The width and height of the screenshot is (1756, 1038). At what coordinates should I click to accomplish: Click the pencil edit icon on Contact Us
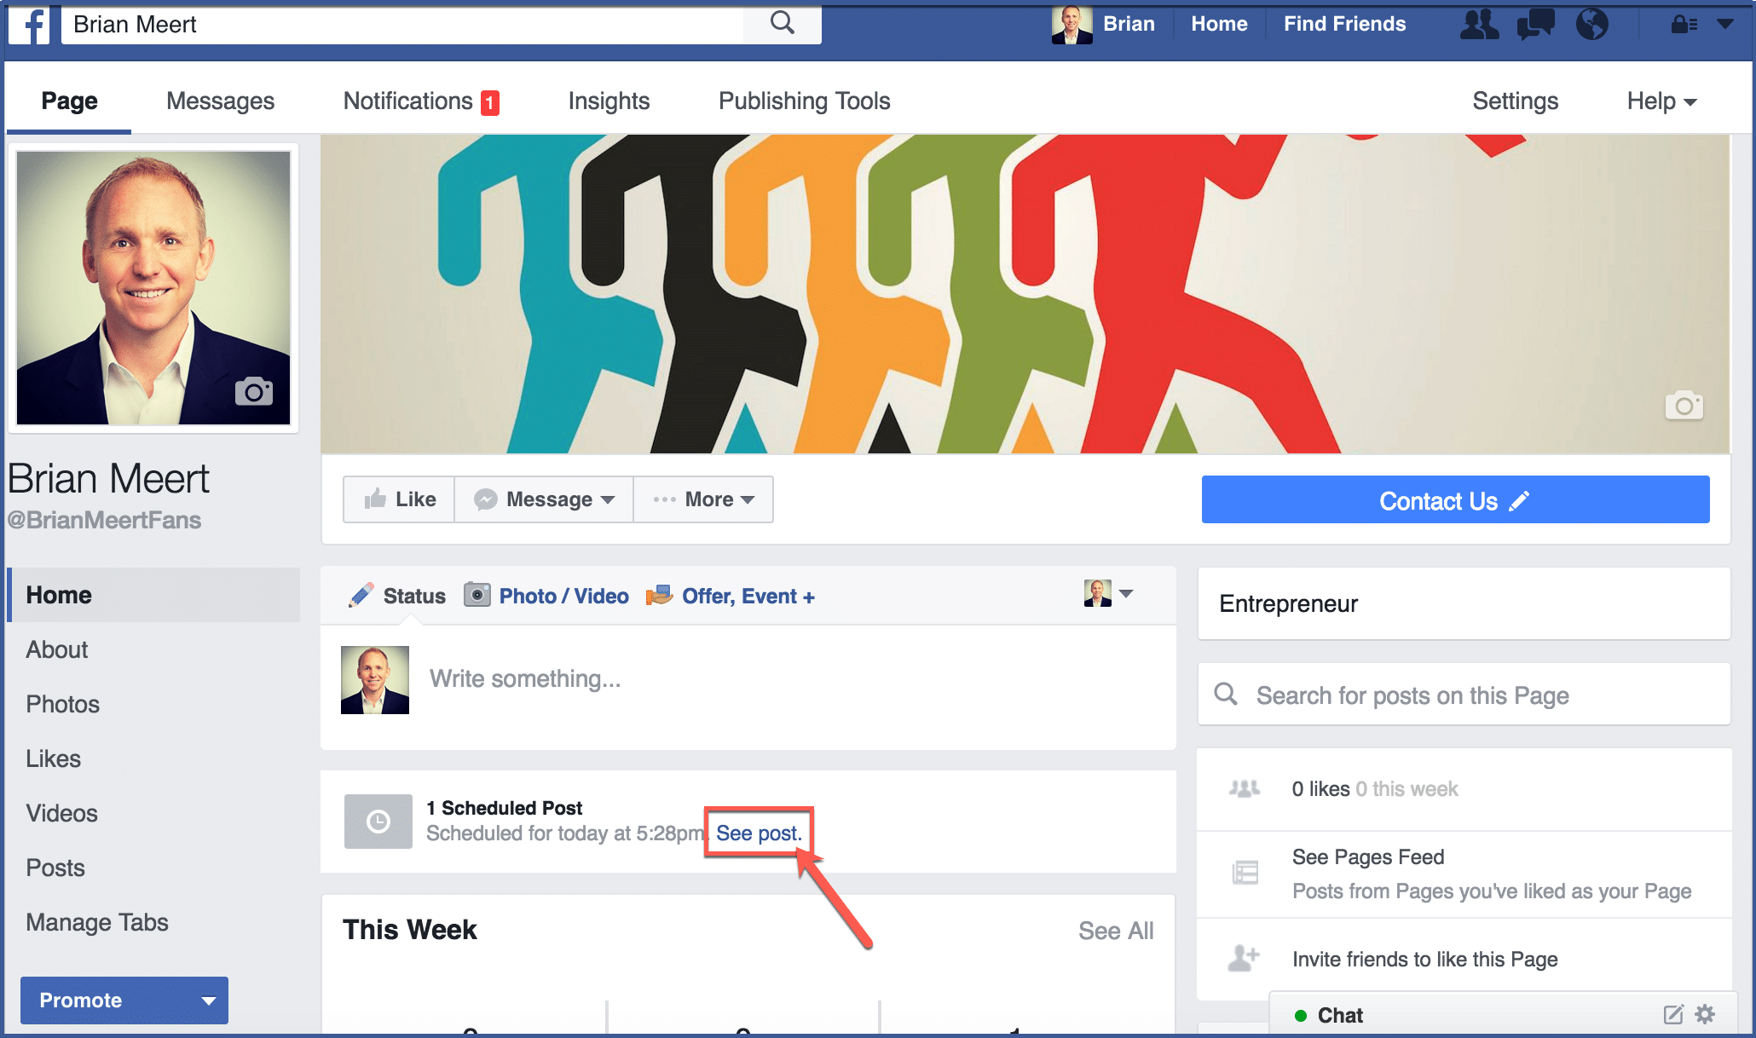tap(1518, 501)
